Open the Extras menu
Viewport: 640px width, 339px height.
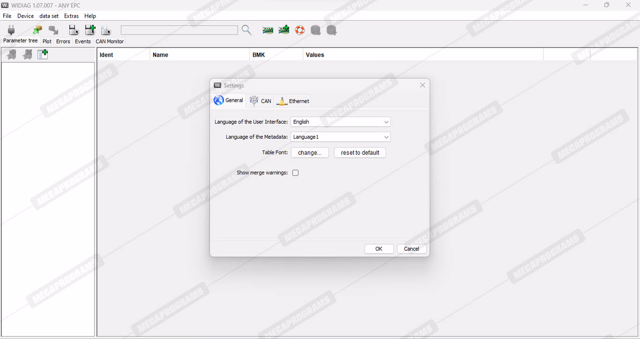point(72,16)
